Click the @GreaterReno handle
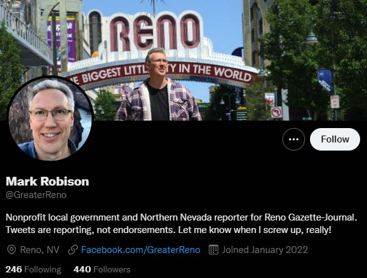 point(36,195)
